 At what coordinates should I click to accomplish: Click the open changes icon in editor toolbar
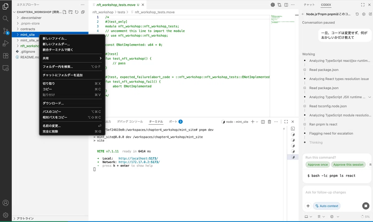pos(279,5)
